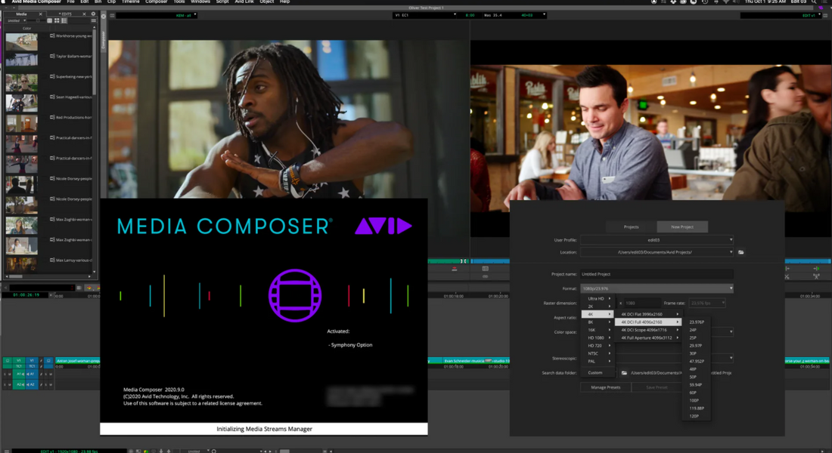This screenshot has width=832, height=453.
Task: Open the Media panel settings gear icon
Action: pos(94,14)
